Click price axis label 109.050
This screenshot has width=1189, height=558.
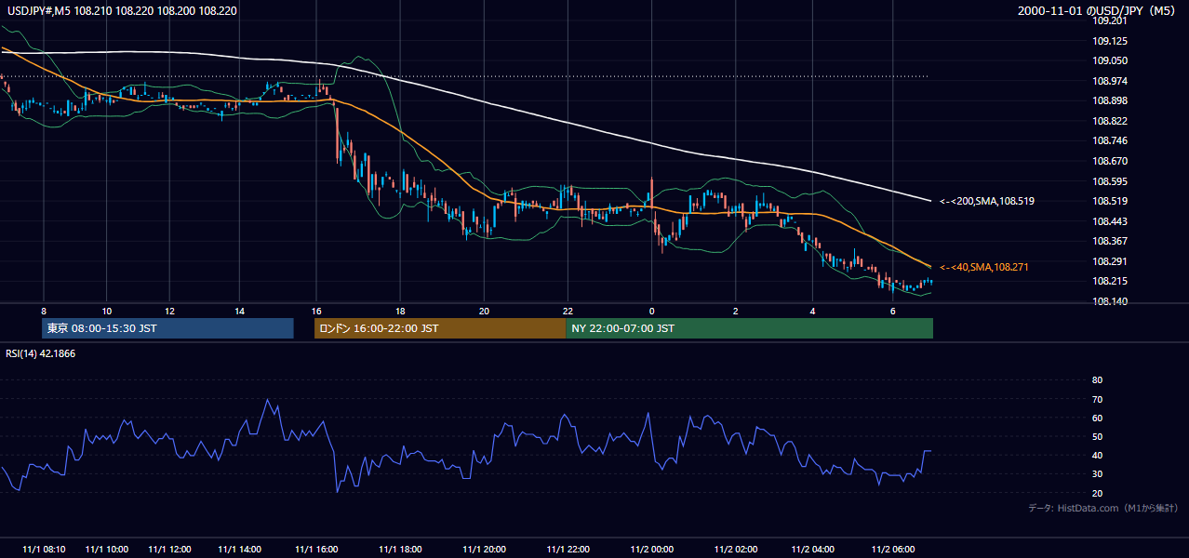pos(1110,60)
